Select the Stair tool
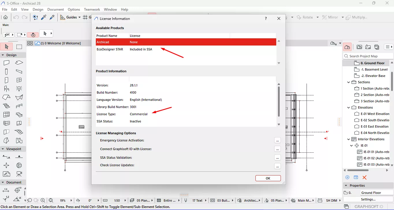This screenshot has width=394, height=210. [x=6, y=106]
